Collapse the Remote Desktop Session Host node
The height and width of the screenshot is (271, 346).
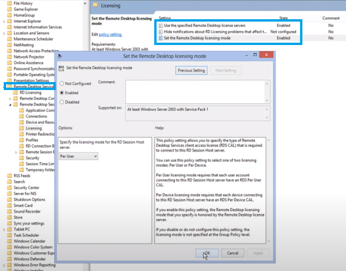pyautogui.click(x=10, y=105)
